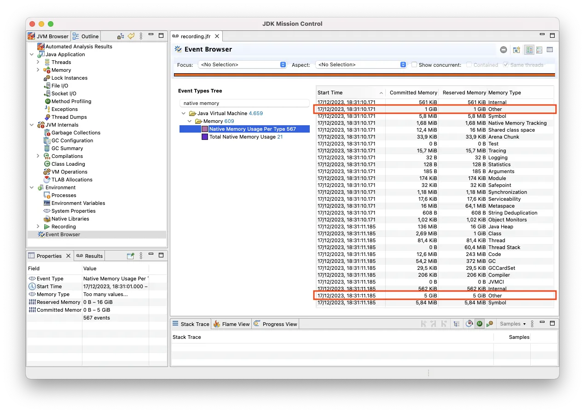585x413 pixels.
Task: Enable Show concurrent checkbox
Action: tap(414, 65)
